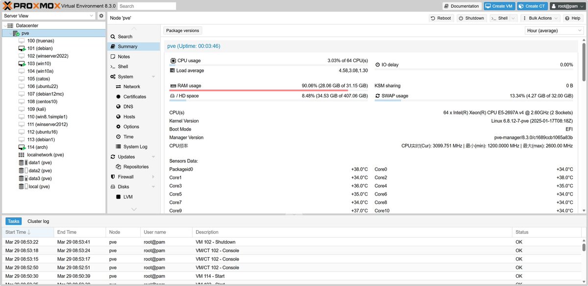Click the storage icon of data3 (pve)

point(23,178)
